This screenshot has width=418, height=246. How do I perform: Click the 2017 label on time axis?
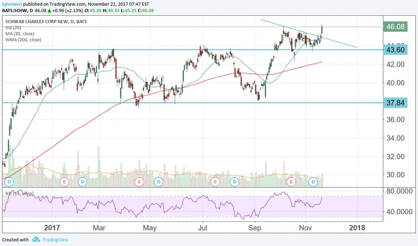(52, 228)
